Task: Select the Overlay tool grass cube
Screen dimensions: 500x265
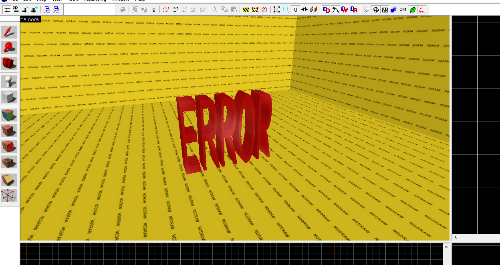Action: [9, 162]
